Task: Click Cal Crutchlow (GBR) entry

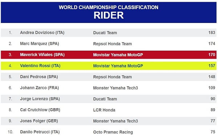Action: tap(40, 110)
